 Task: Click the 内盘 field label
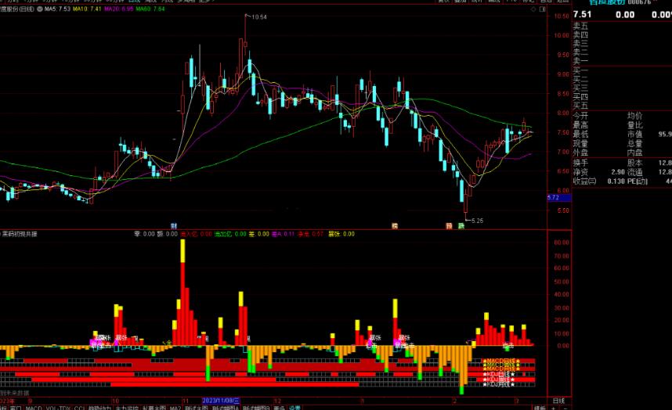pos(634,153)
